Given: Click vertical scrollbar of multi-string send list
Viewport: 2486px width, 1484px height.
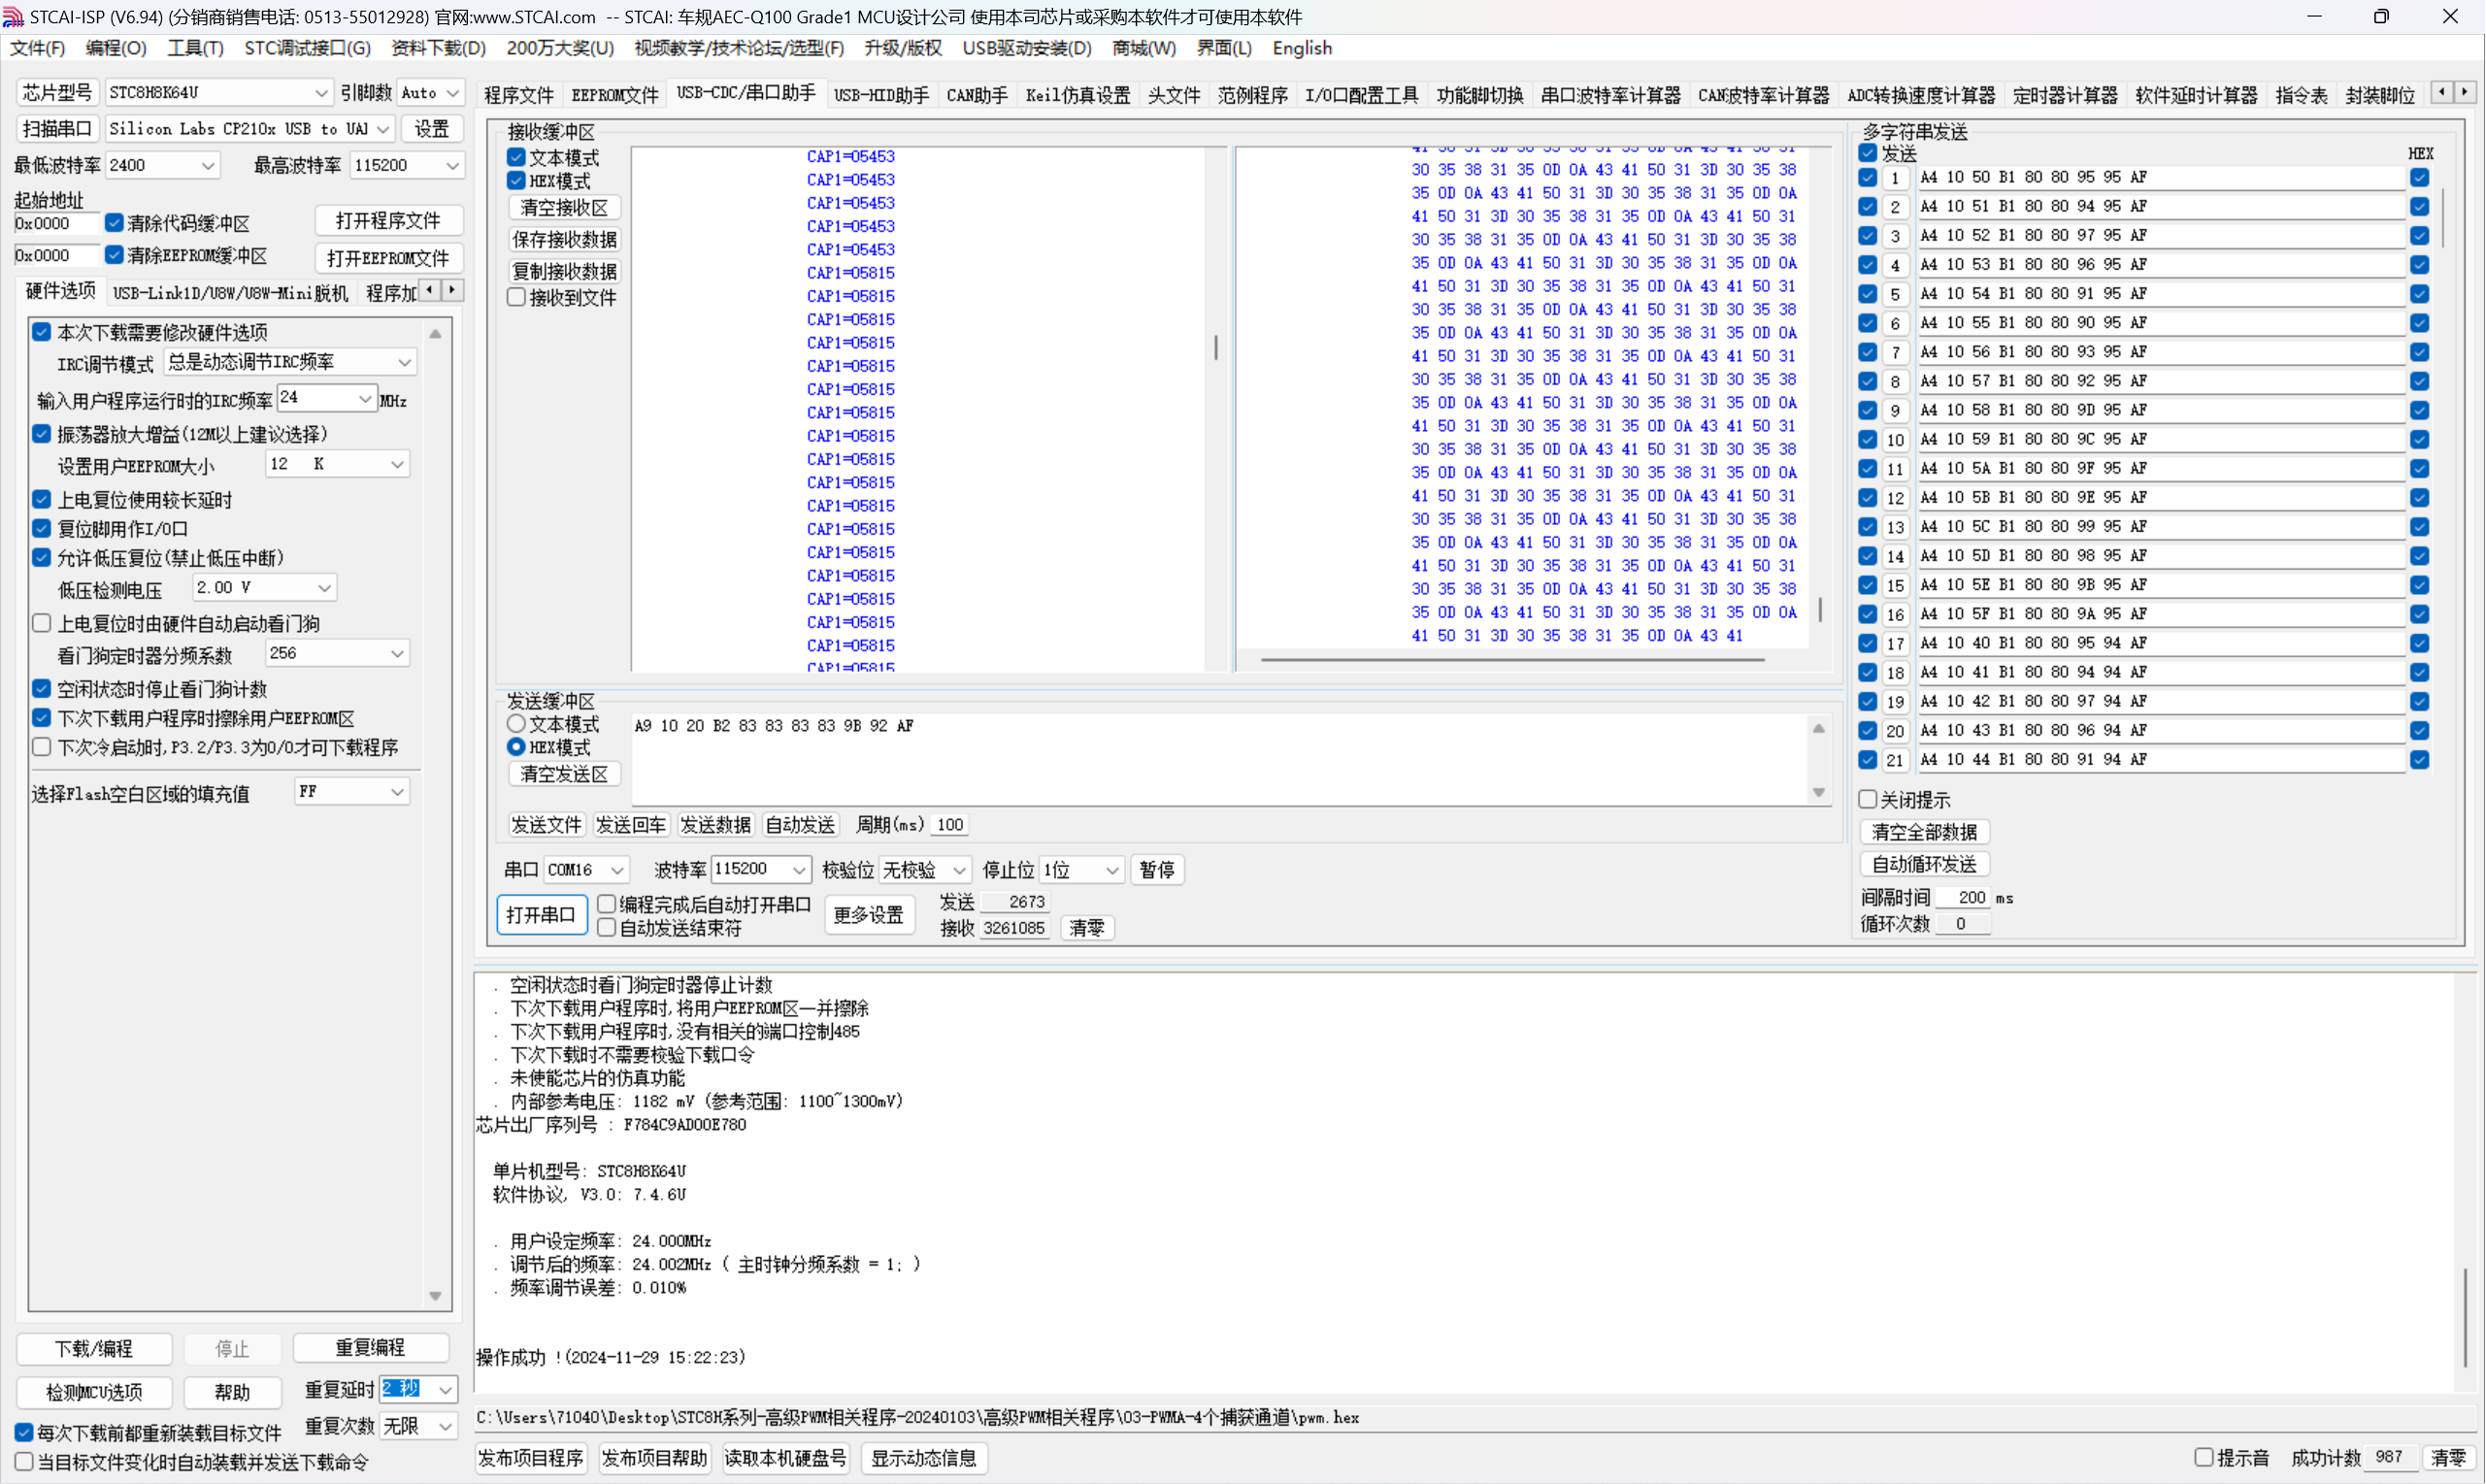Looking at the screenshot, I should [2442, 216].
